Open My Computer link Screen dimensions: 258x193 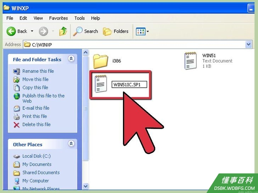pos(35,181)
